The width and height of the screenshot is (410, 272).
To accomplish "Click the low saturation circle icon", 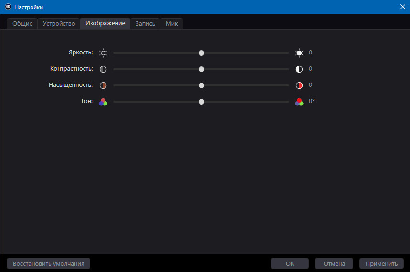I will 103,85.
